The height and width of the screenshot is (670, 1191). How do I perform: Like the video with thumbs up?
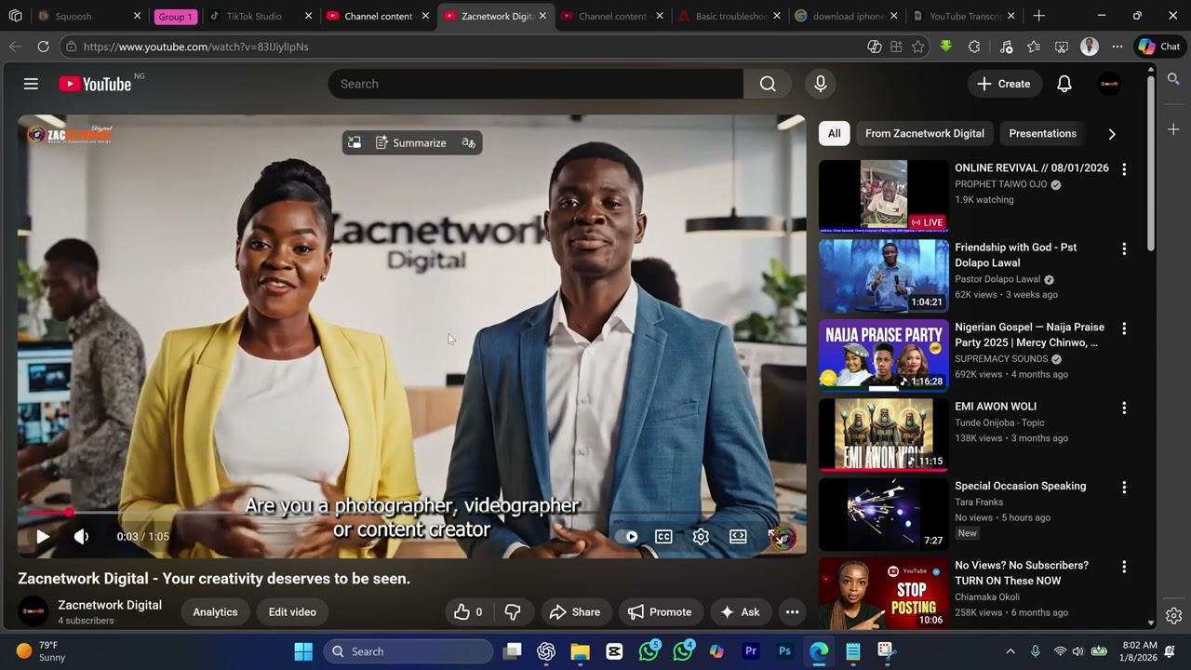click(x=468, y=611)
